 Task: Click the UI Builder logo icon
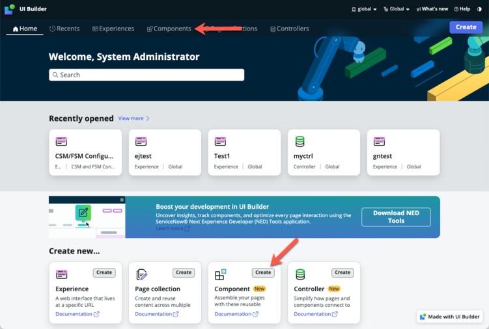coord(10,9)
